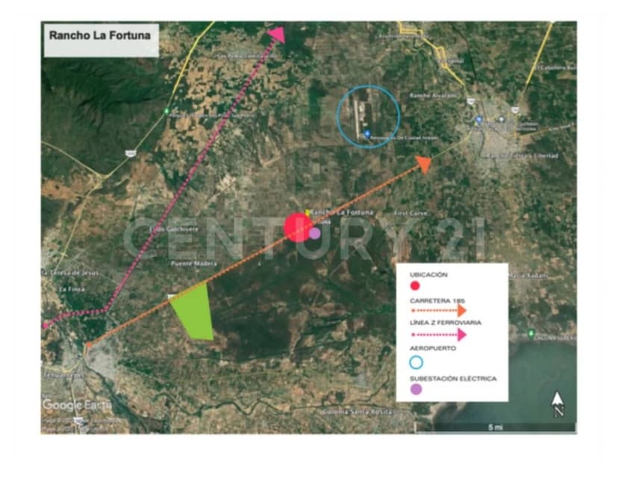Click the green park pin near the lagoon
Screen dimensions: 618x477
pos(531,332)
